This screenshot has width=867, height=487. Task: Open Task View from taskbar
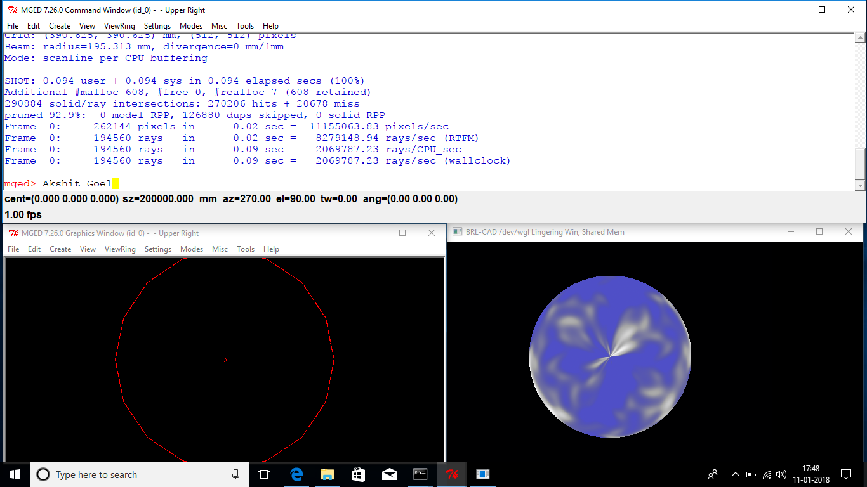click(264, 474)
